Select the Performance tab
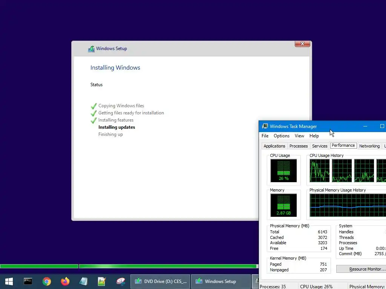This screenshot has height=289, width=386. (x=343, y=146)
